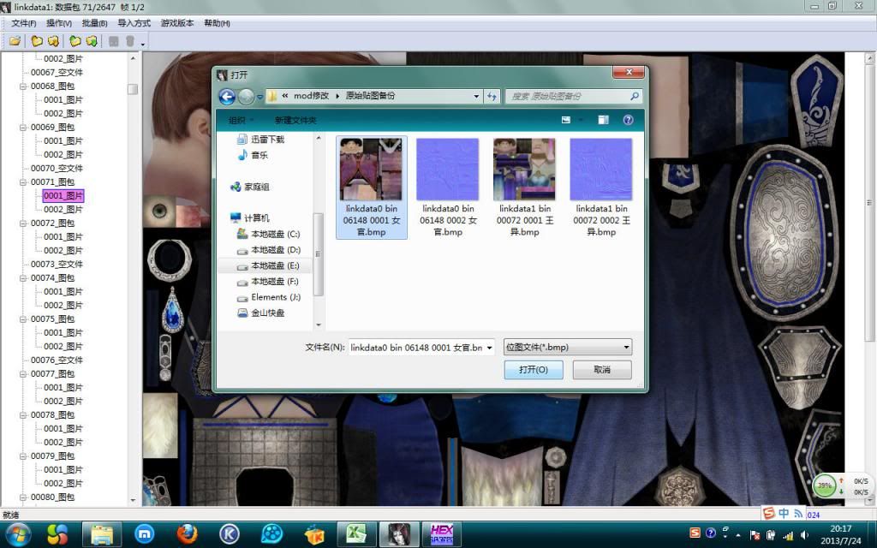Click the open file icon in main toolbar
877x548 pixels.
click(x=15, y=41)
